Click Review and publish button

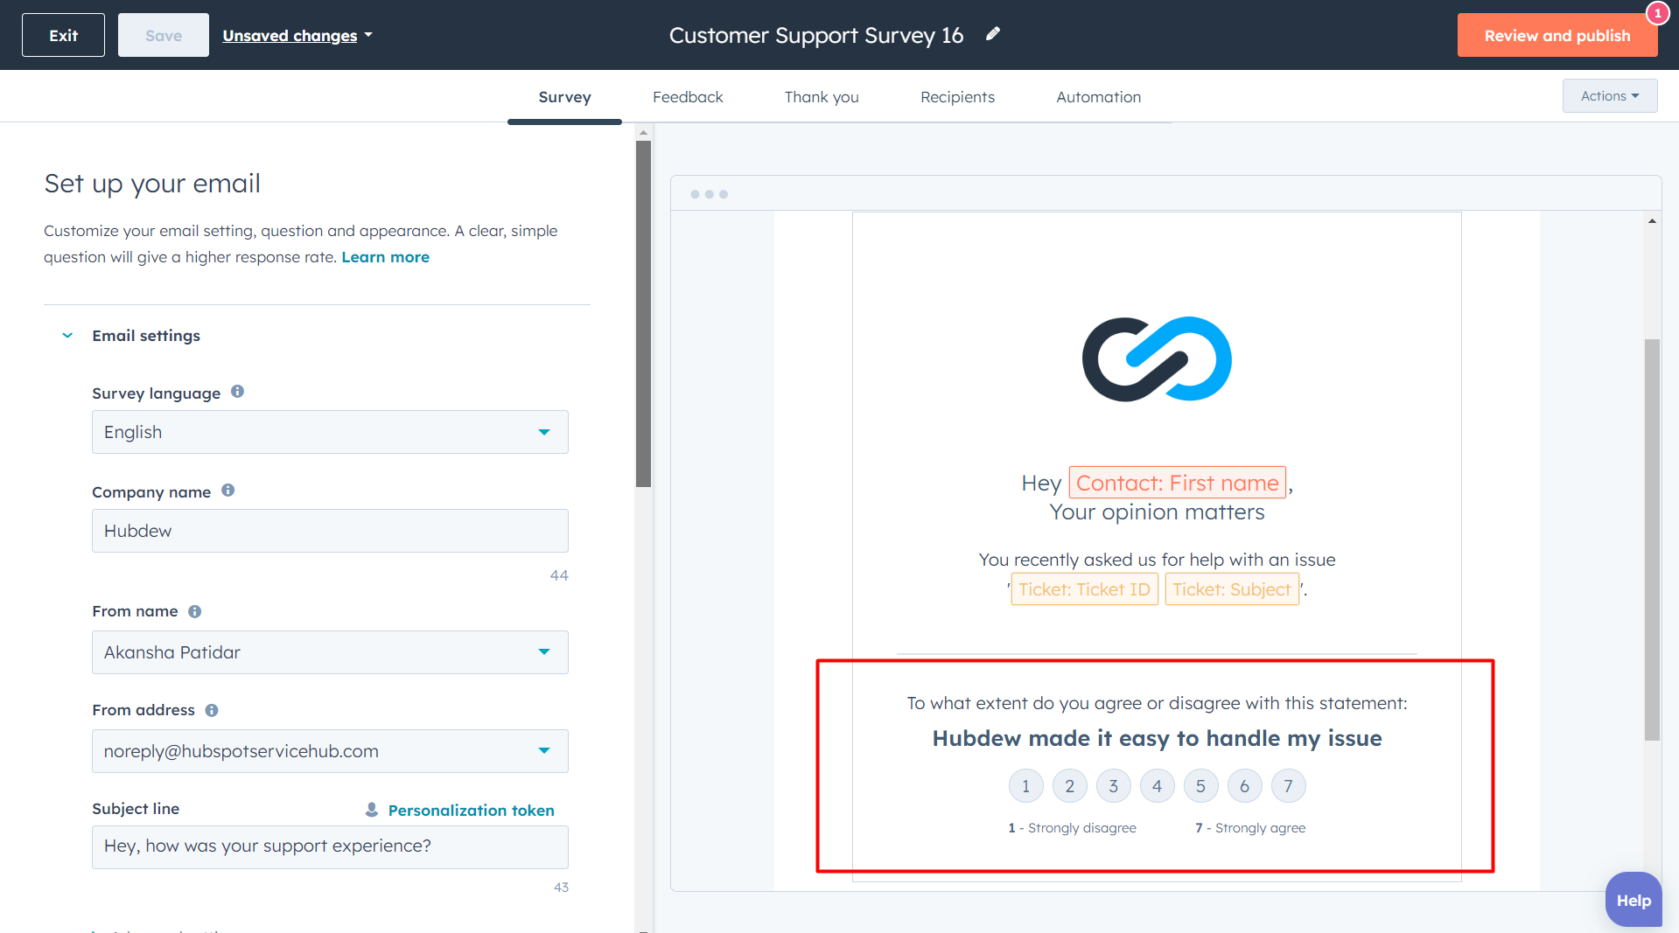(1557, 35)
